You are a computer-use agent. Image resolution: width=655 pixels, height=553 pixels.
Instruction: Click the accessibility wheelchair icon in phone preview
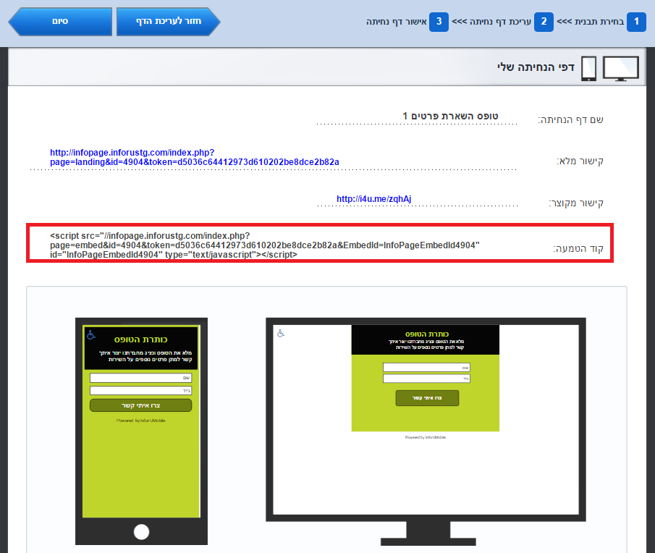click(91, 335)
